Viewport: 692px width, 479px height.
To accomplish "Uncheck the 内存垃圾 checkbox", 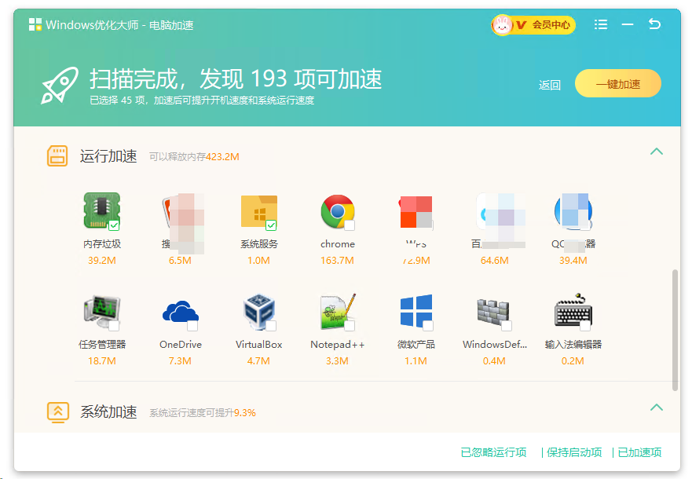I will (x=114, y=225).
